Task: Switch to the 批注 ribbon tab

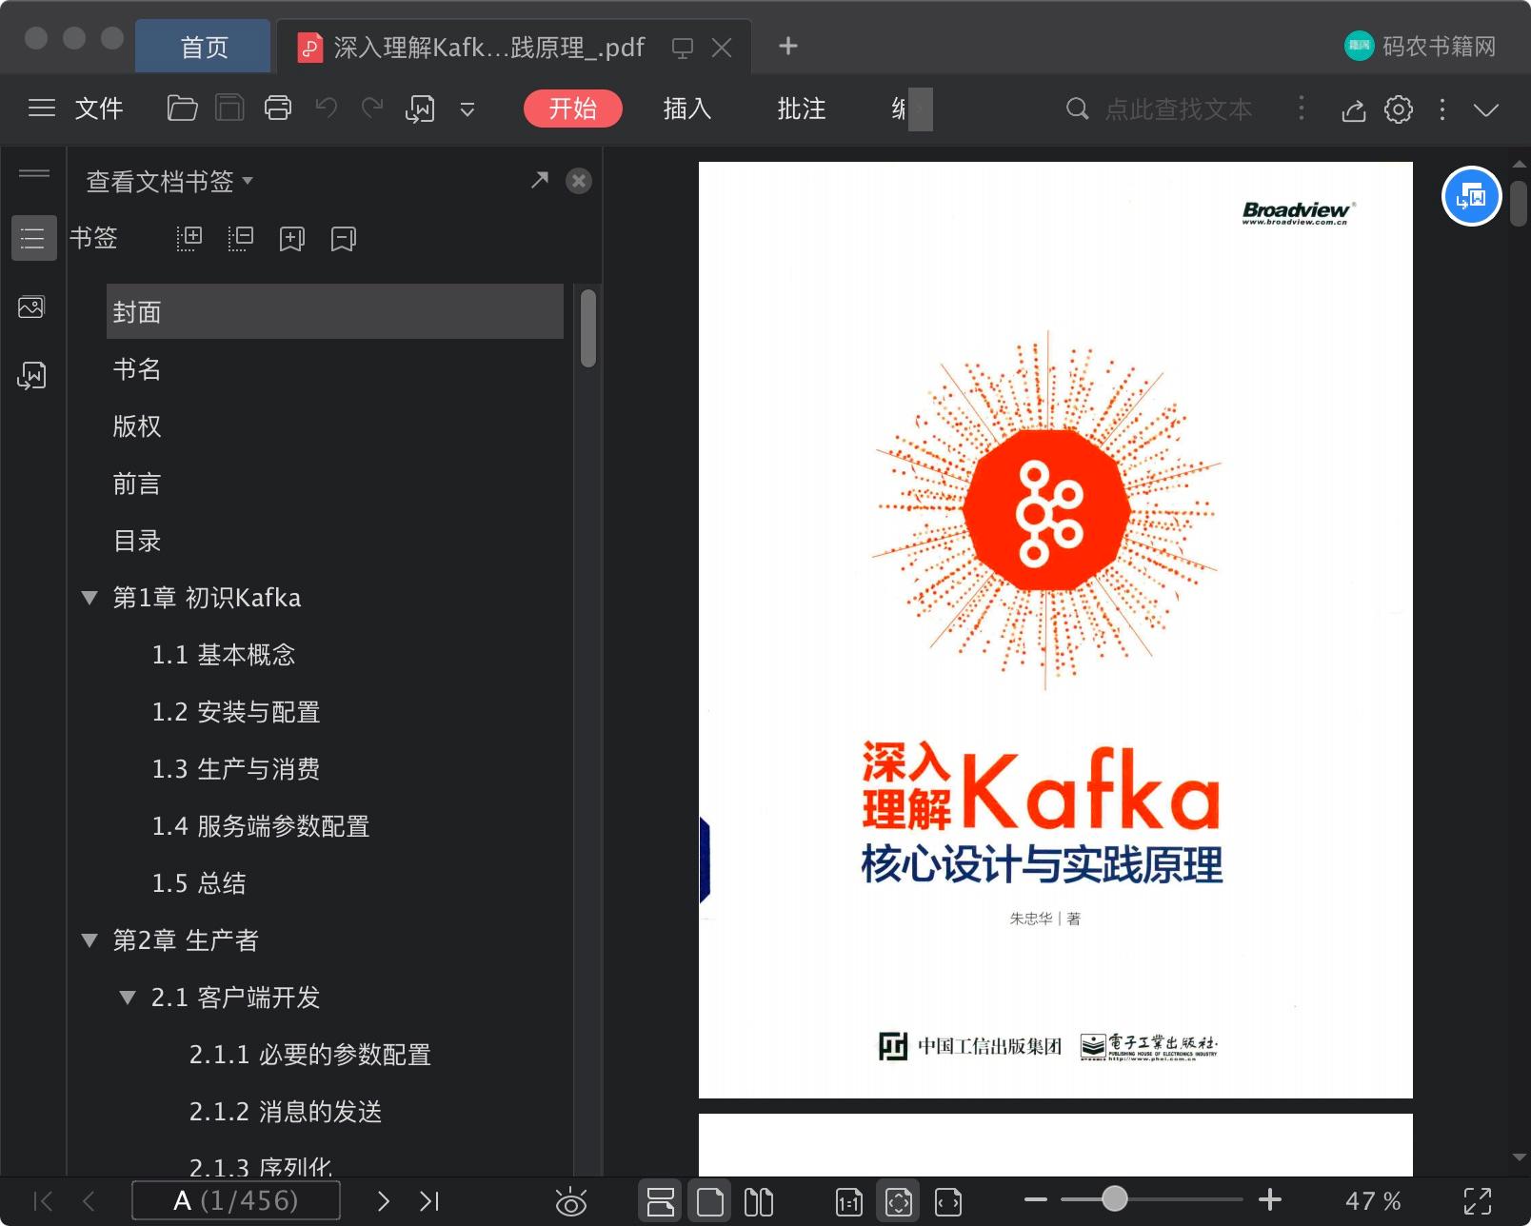Action: (x=802, y=109)
